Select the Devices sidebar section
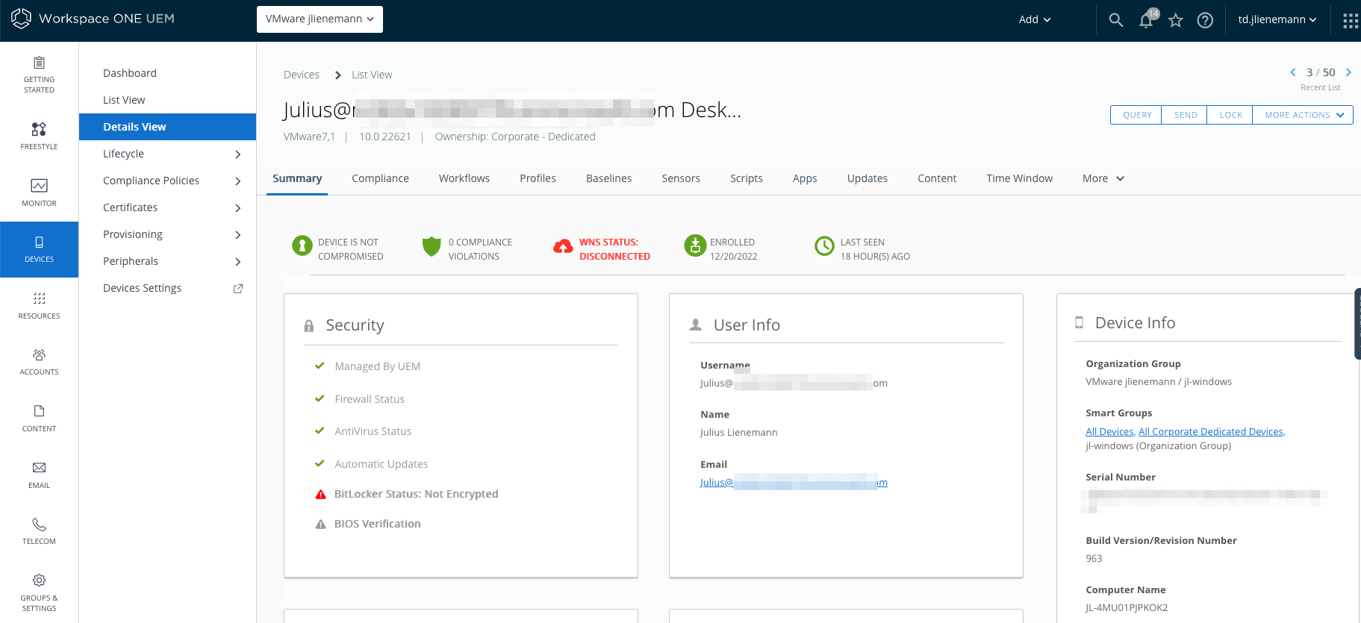 coord(39,249)
